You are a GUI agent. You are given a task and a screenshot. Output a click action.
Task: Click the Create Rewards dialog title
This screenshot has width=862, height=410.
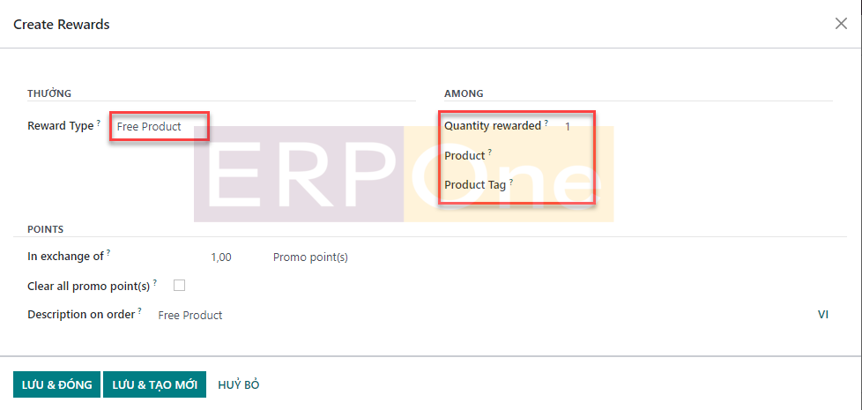pos(62,25)
